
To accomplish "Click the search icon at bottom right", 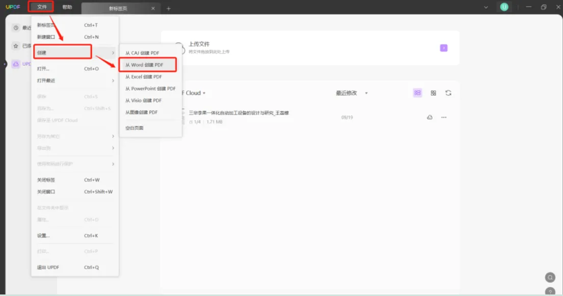I will click(550, 277).
